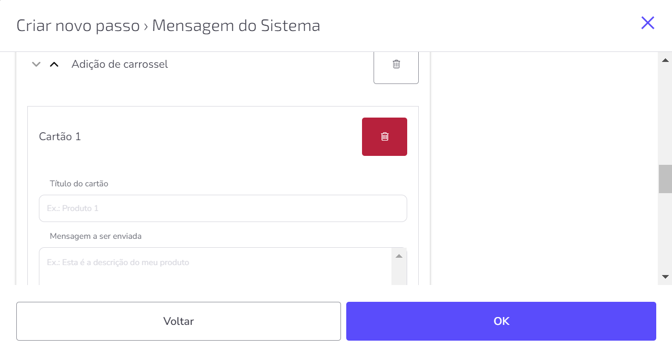Confirm with the OK button
672x348 pixels.
coord(501,321)
